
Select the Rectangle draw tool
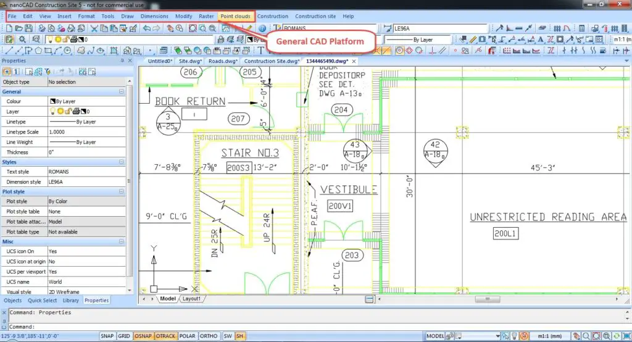tap(48, 51)
